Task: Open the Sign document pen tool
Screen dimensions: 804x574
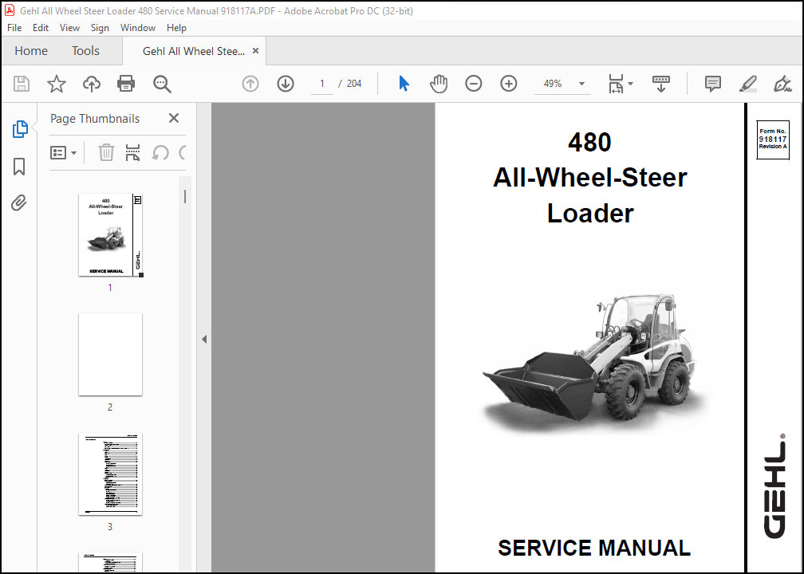Action: pos(782,84)
